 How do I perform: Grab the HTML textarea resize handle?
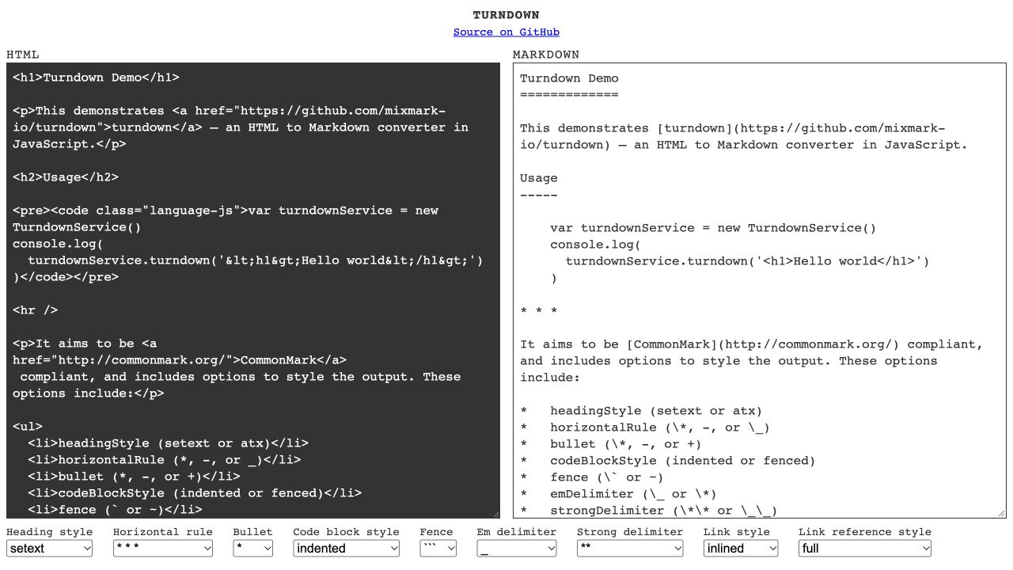pyautogui.click(x=495, y=513)
